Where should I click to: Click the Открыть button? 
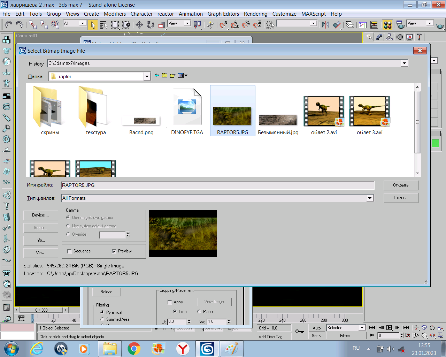[401, 185]
